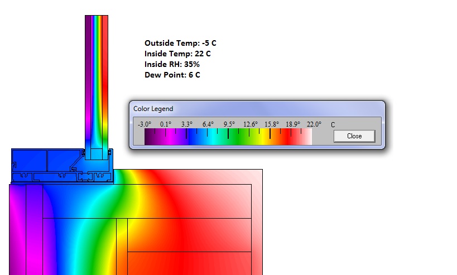The width and height of the screenshot is (457, 275).
Task: Click the Close button in Color Legend
Action: [x=354, y=136]
